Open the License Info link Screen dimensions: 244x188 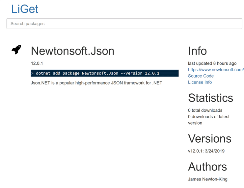click(200, 82)
